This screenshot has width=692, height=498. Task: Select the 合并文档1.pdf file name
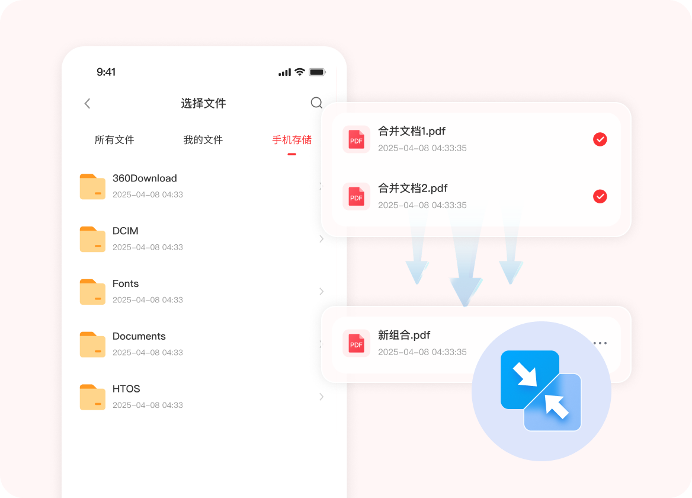[x=412, y=131]
